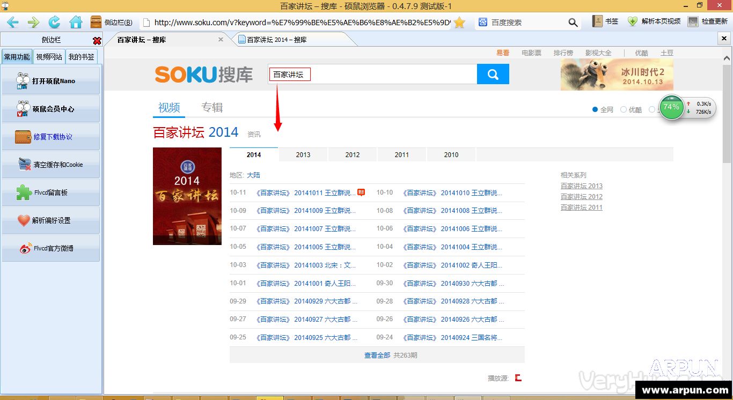Click the Baidu search magnifier icon
Screen dimensions: 733x400
tap(573, 23)
